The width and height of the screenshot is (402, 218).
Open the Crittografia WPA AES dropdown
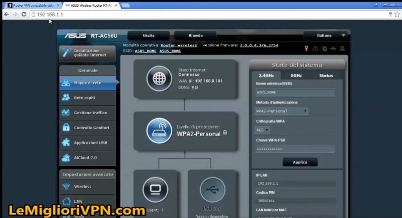262,130
